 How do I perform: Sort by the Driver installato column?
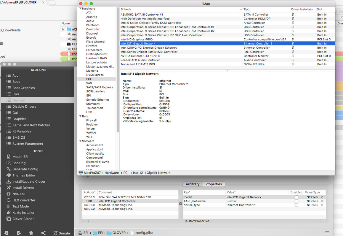coord(303,9)
